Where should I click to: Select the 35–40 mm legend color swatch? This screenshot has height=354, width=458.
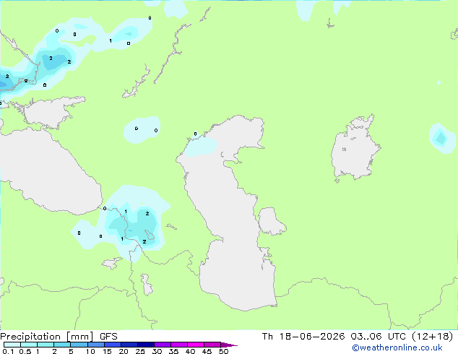click(x=179, y=345)
